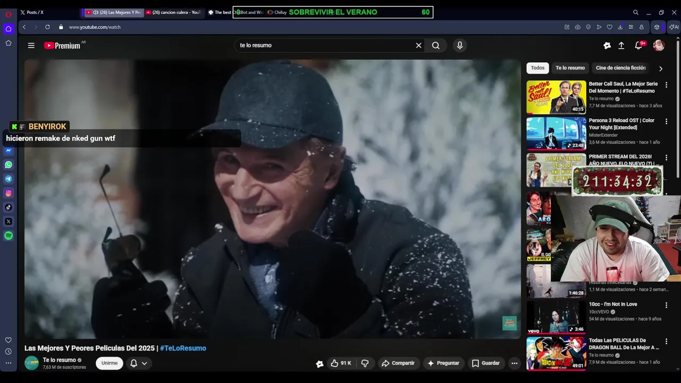This screenshot has height=383, width=681.
Task: Expand the subscription notification dropdown arrow
Action: (x=144, y=363)
